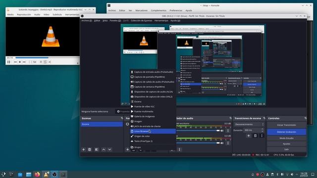Select Linux Browser source entry
The height and width of the screenshot is (178, 317).
click(153, 131)
